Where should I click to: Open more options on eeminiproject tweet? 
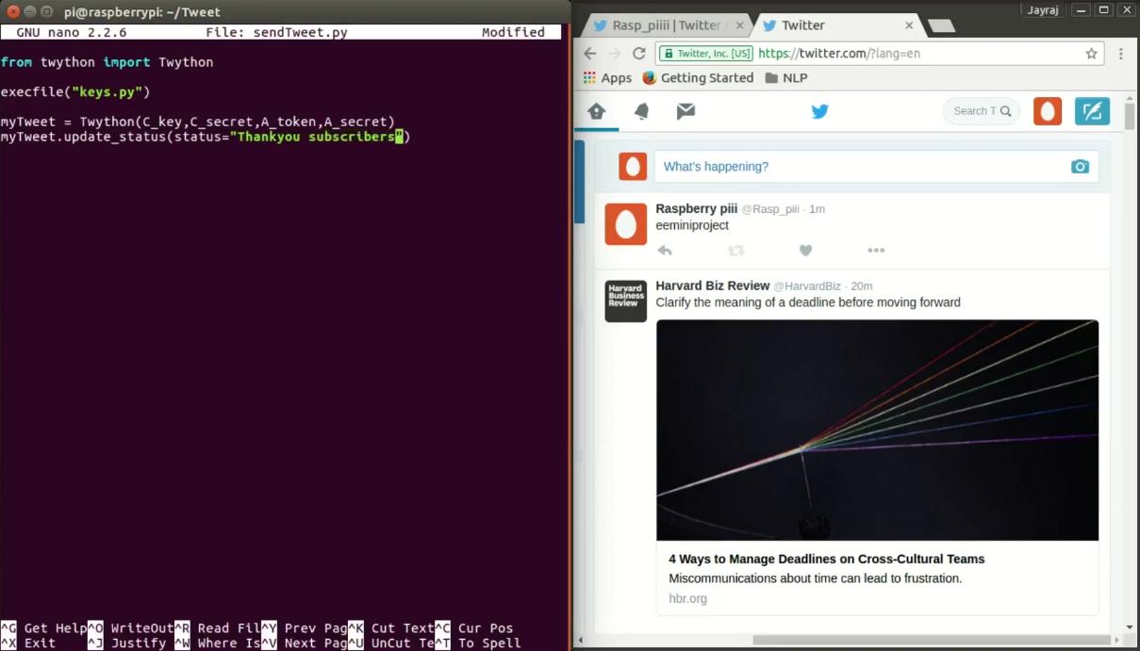click(876, 251)
